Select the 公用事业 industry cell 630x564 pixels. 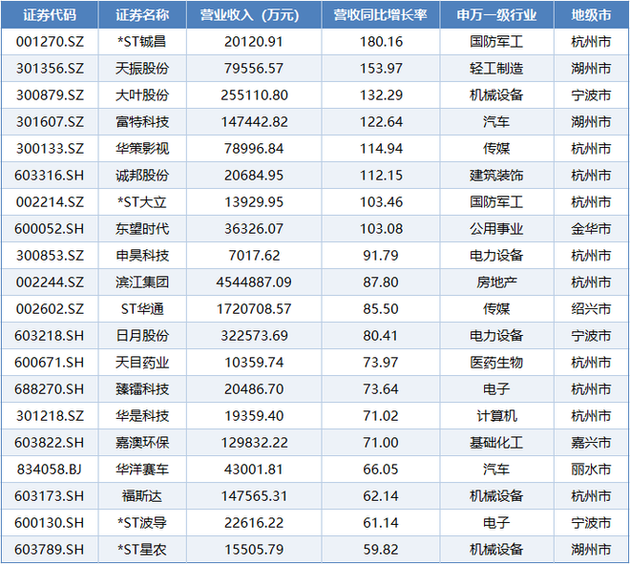coord(496,229)
